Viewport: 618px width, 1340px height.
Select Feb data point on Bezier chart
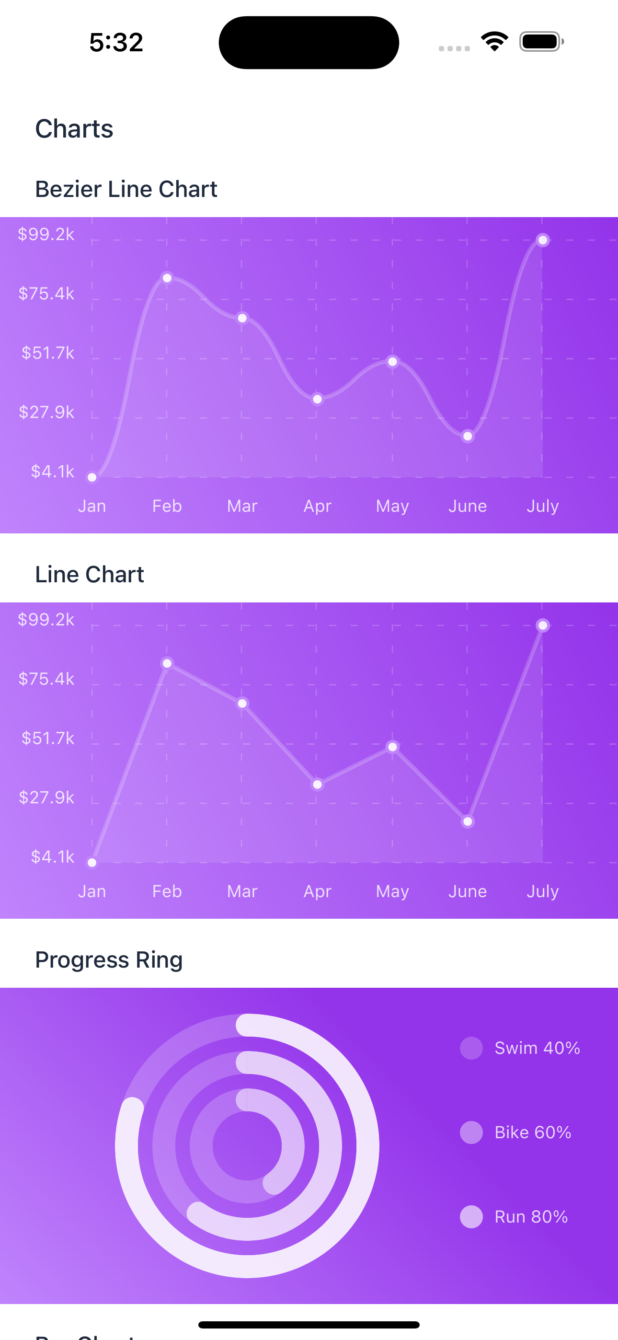pos(167,278)
